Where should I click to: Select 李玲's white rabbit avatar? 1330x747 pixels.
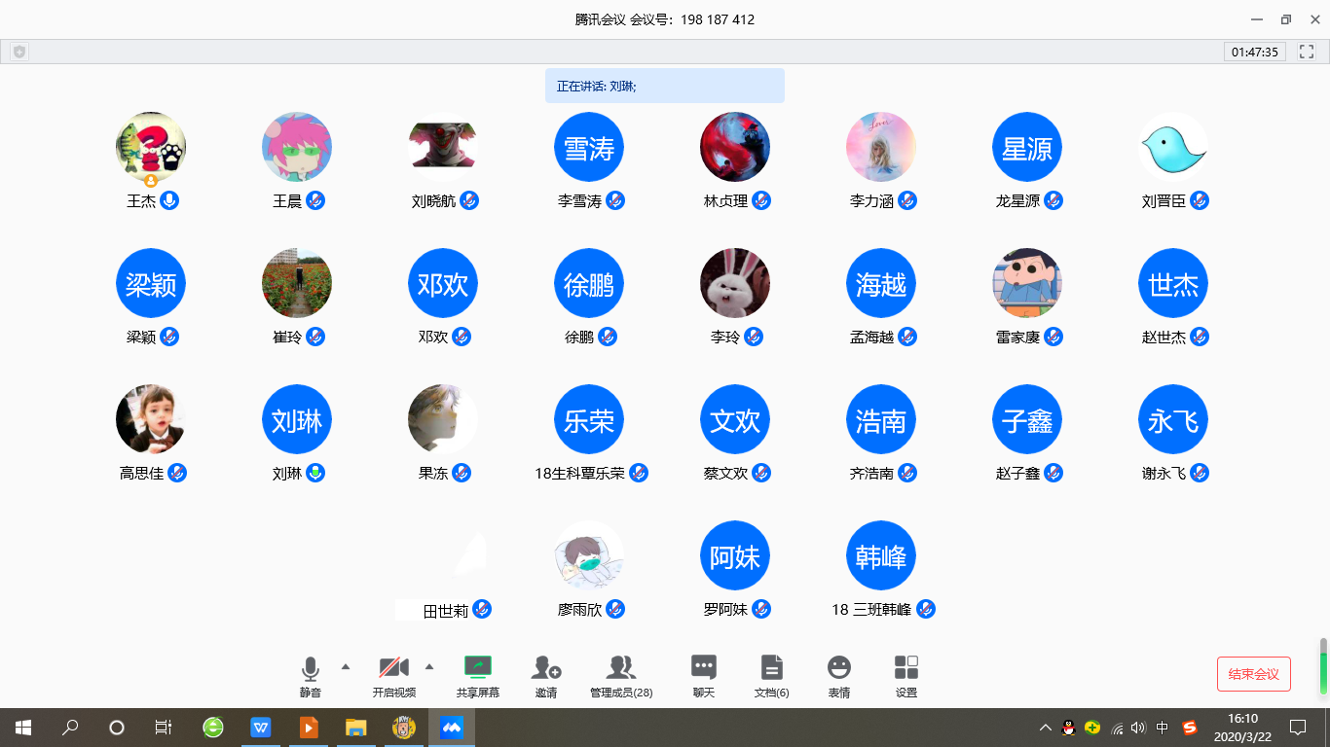(x=735, y=283)
